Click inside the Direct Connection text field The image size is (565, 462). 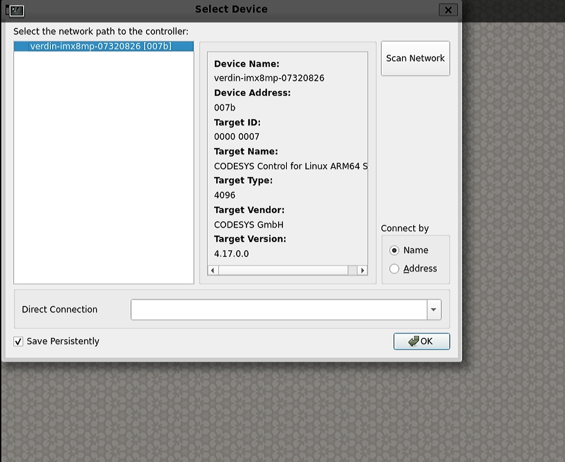click(x=278, y=310)
